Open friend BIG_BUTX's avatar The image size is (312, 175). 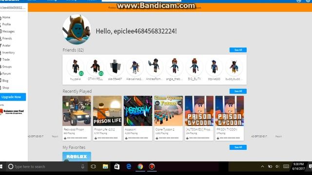194,67
